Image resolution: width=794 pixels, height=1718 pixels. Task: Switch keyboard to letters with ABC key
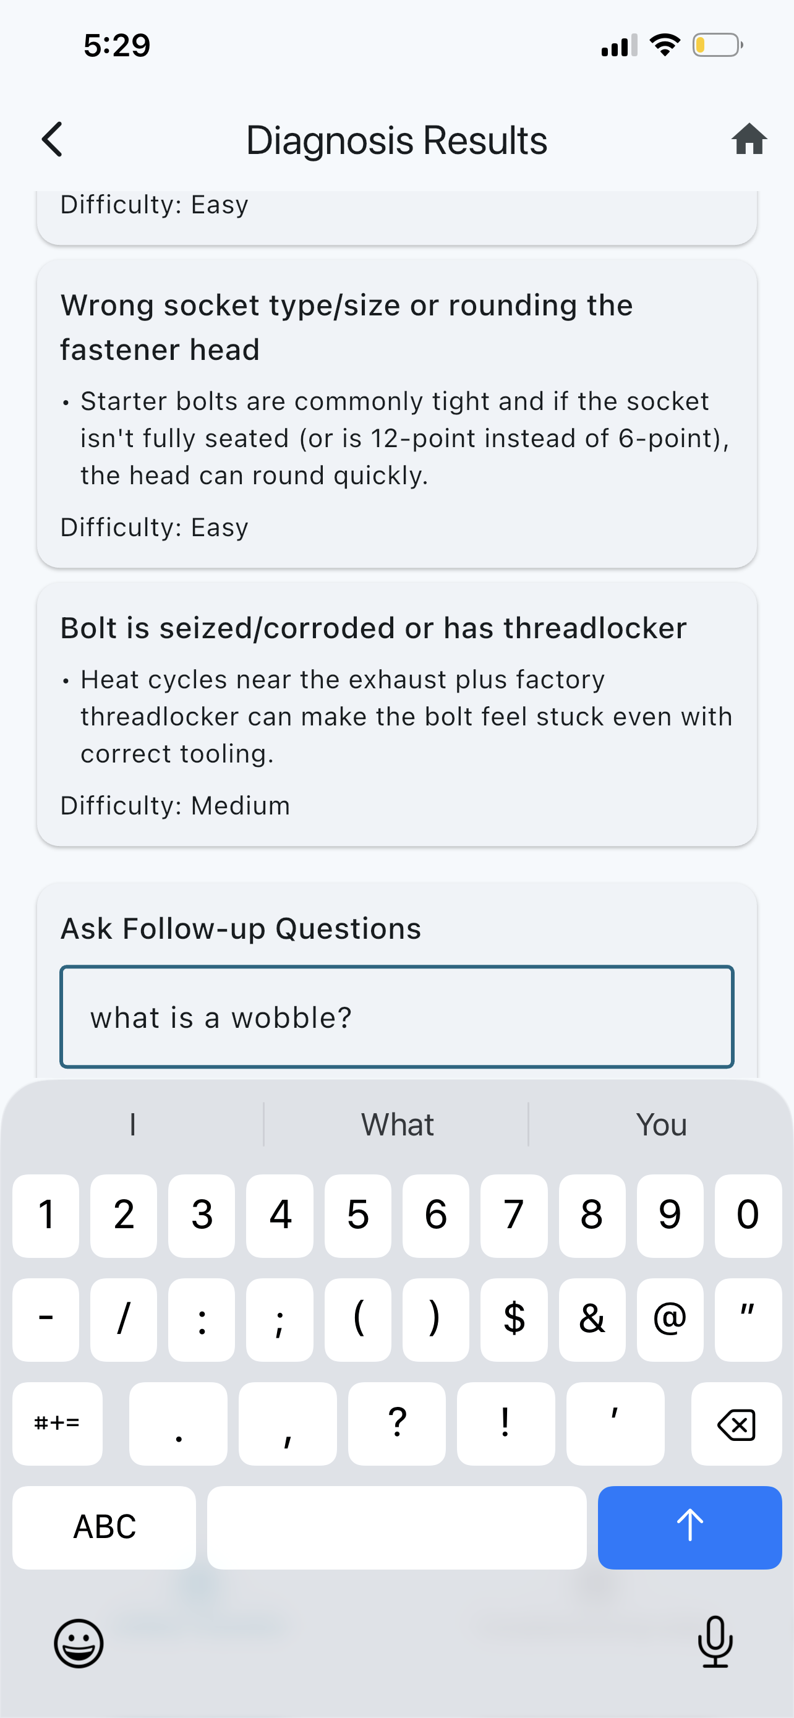(104, 1528)
